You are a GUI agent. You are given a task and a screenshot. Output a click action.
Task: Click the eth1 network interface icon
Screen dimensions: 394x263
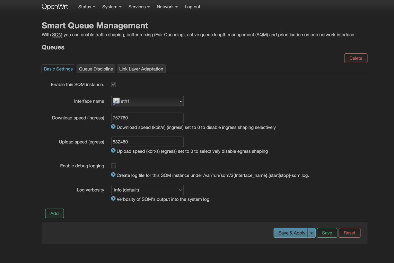pos(116,101)
